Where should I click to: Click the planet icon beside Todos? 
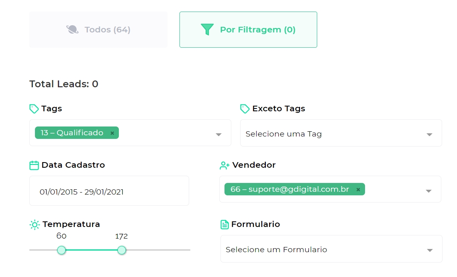pyautogui.click(x=72, y=29)
